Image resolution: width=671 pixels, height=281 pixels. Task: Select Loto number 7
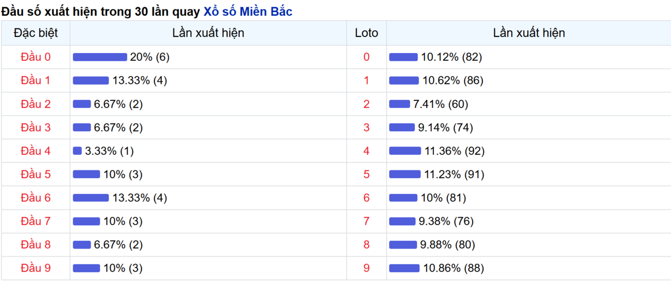(367, 221)
